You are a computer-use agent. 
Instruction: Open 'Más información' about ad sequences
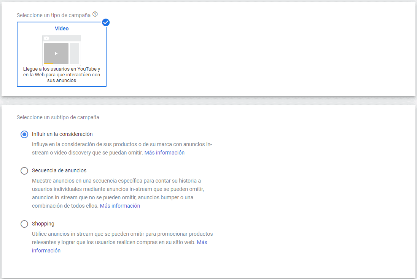click(120, 206)
